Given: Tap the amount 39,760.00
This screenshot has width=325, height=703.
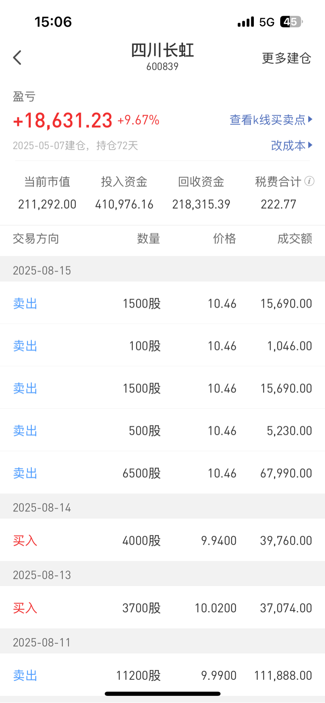Looking at the screenshot, I should coord(286,541).
